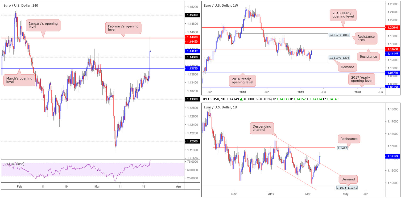Select the February's opening level callout
The image size is (401, 198).
(x=123, y=28)
